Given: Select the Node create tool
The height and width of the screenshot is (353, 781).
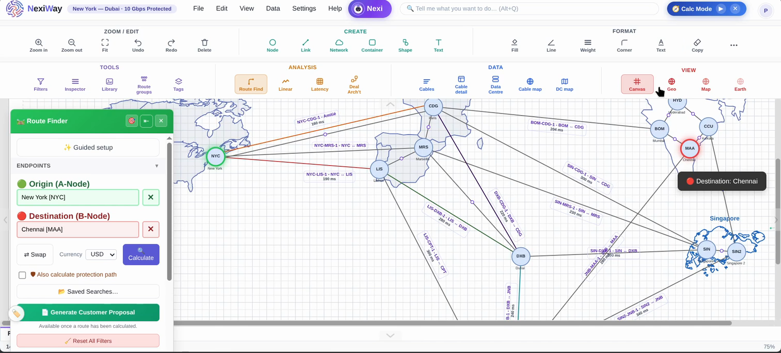Looking at the screenshot, I should pos(272,45).
